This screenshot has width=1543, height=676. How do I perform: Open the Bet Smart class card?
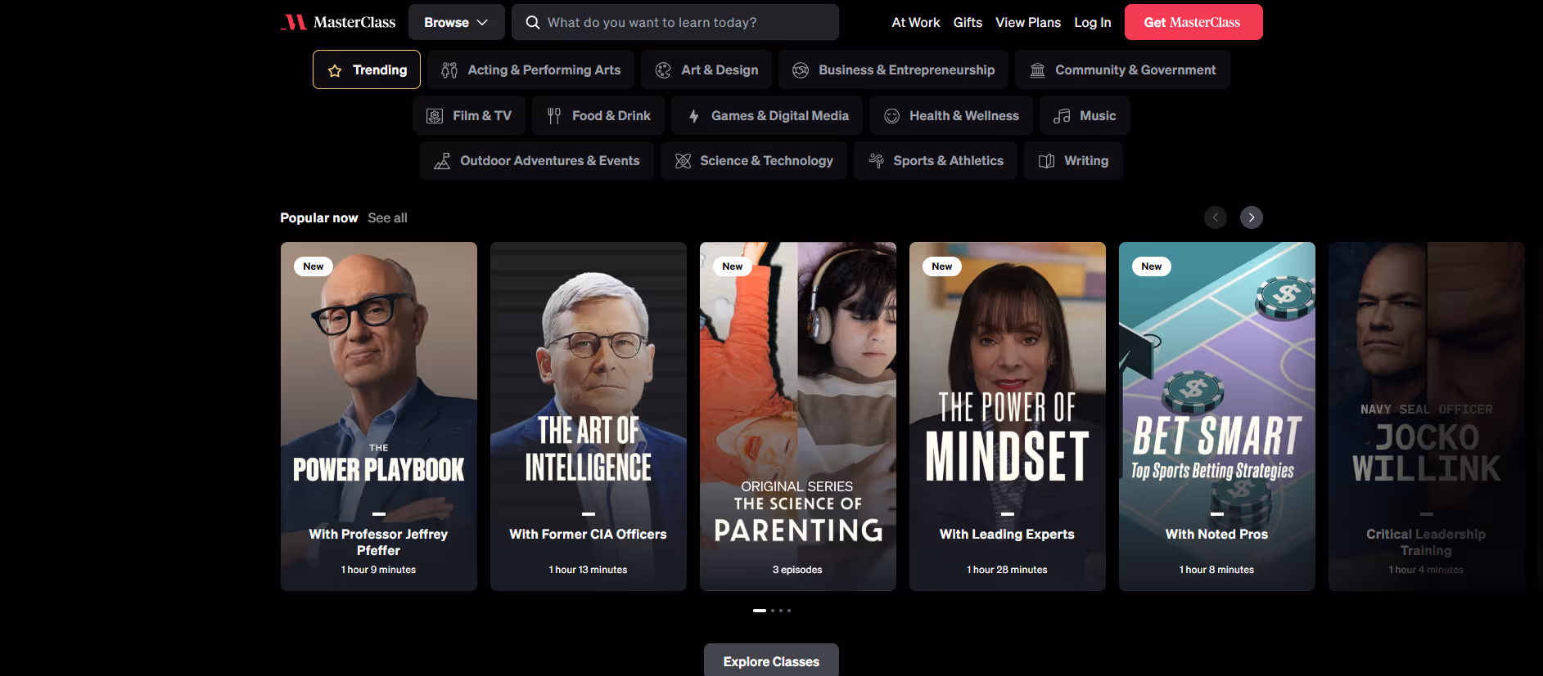point(1217,416)
